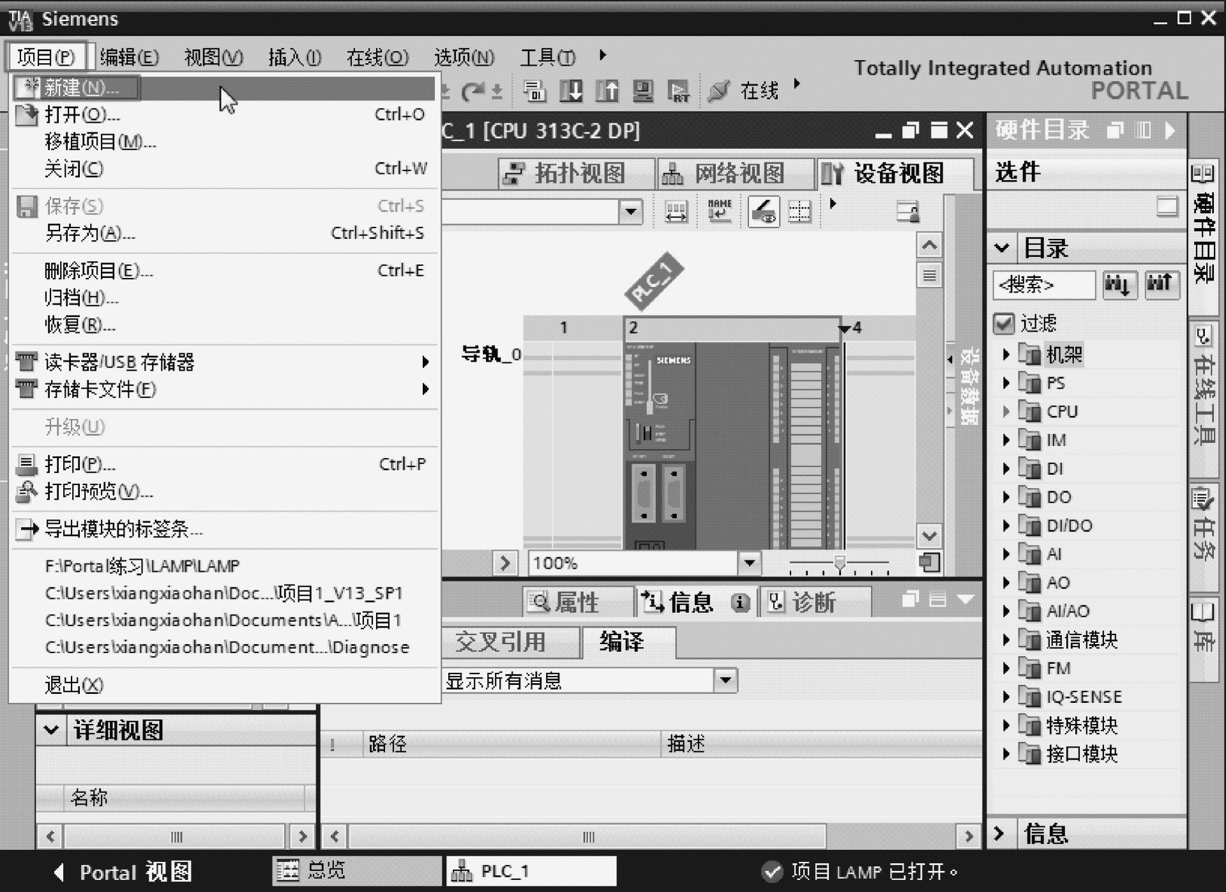The width and height of the screenshot is (1226, 892).
Task: Open the 在线工具 side tab
Action: 1204,399
